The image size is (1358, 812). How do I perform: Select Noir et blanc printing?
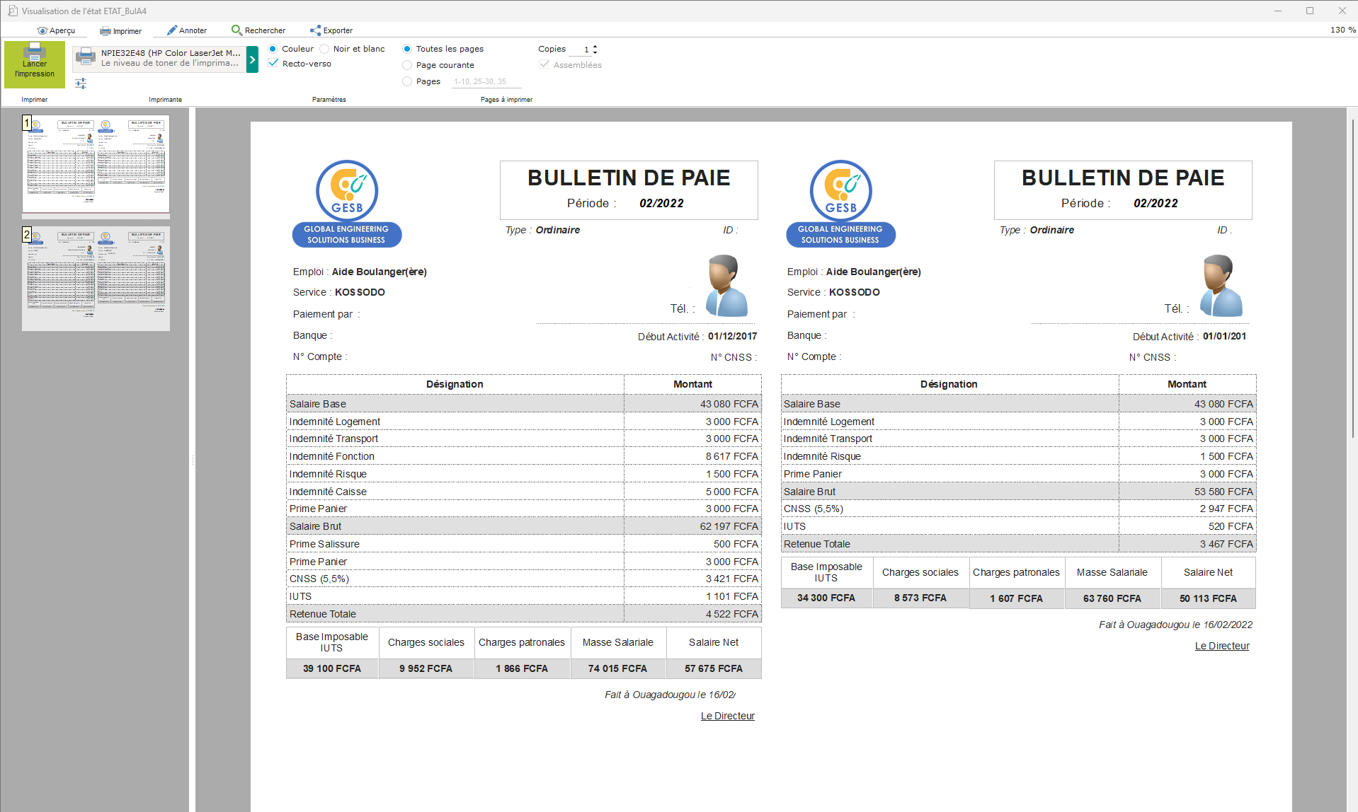(x=324, y=48)
